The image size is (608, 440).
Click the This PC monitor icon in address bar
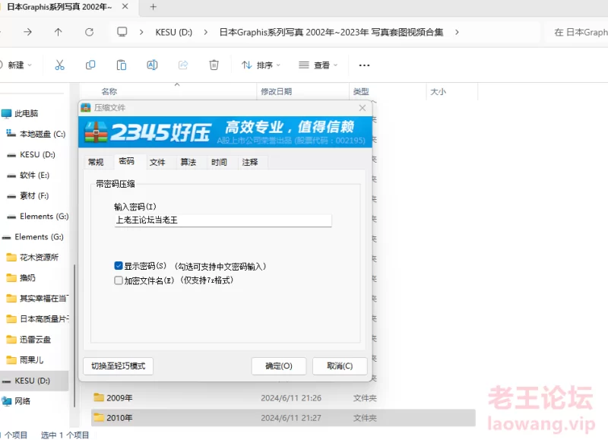tap(122, 32)
